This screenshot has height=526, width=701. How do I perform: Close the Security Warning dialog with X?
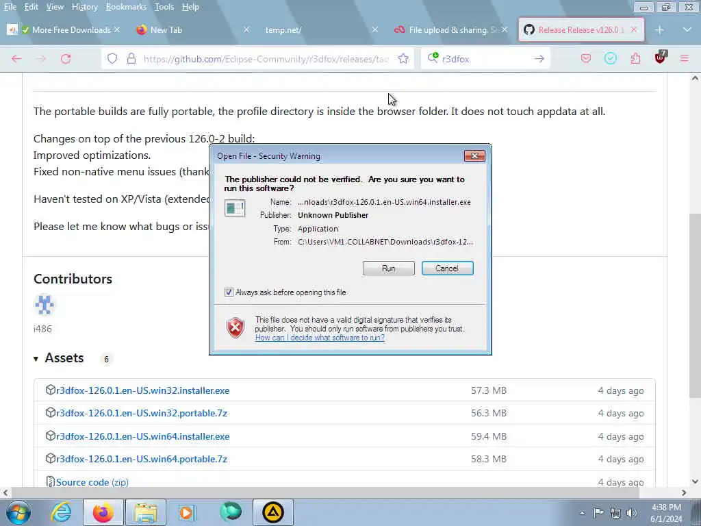(474, 155)
